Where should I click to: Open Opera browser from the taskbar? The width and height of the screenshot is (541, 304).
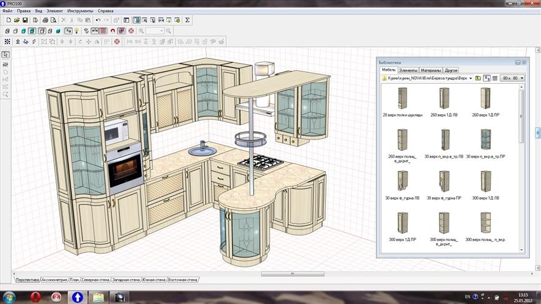[x=35, y=297]
